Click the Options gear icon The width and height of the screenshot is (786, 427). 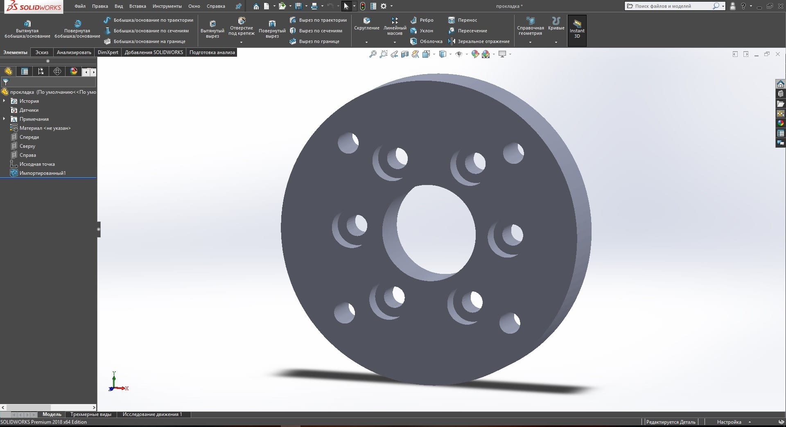pos(384,6)
